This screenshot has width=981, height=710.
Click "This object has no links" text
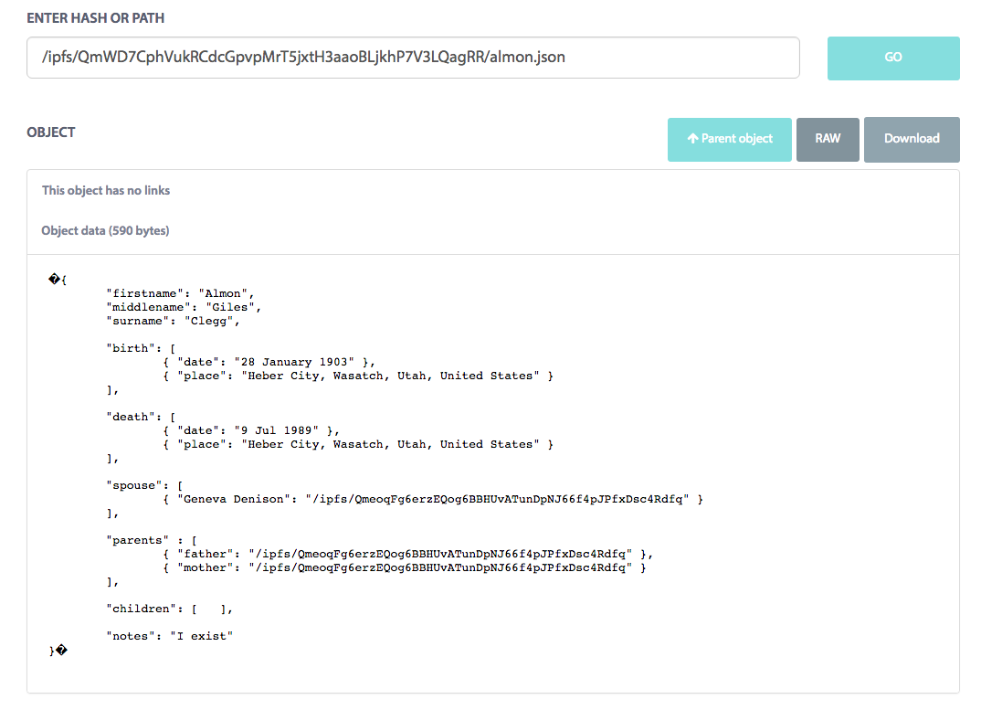[106, 190]
